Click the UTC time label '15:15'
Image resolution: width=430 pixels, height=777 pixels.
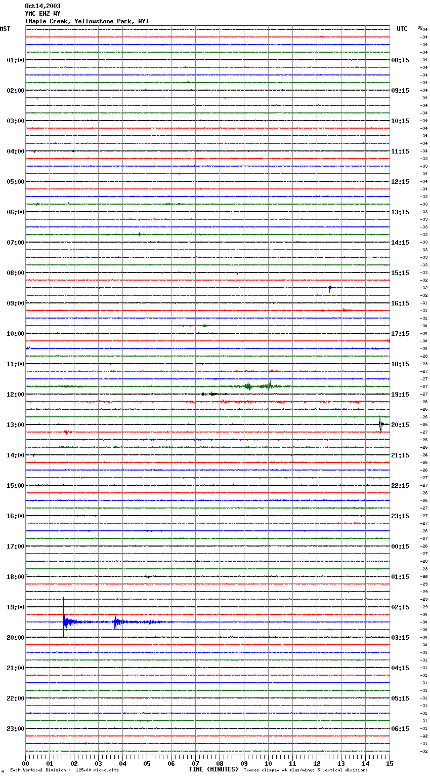coord(400,273)
